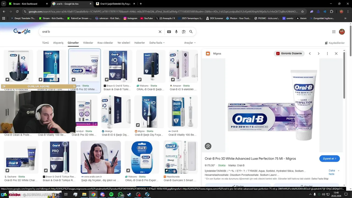Expand the Araçlar tools dropdown
The image size is (352, 198).
pyautogui.click(x=190, y=43)
